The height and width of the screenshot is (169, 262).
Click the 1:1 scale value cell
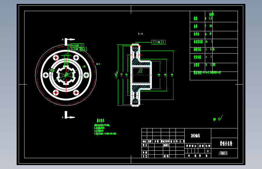[208, 151]
